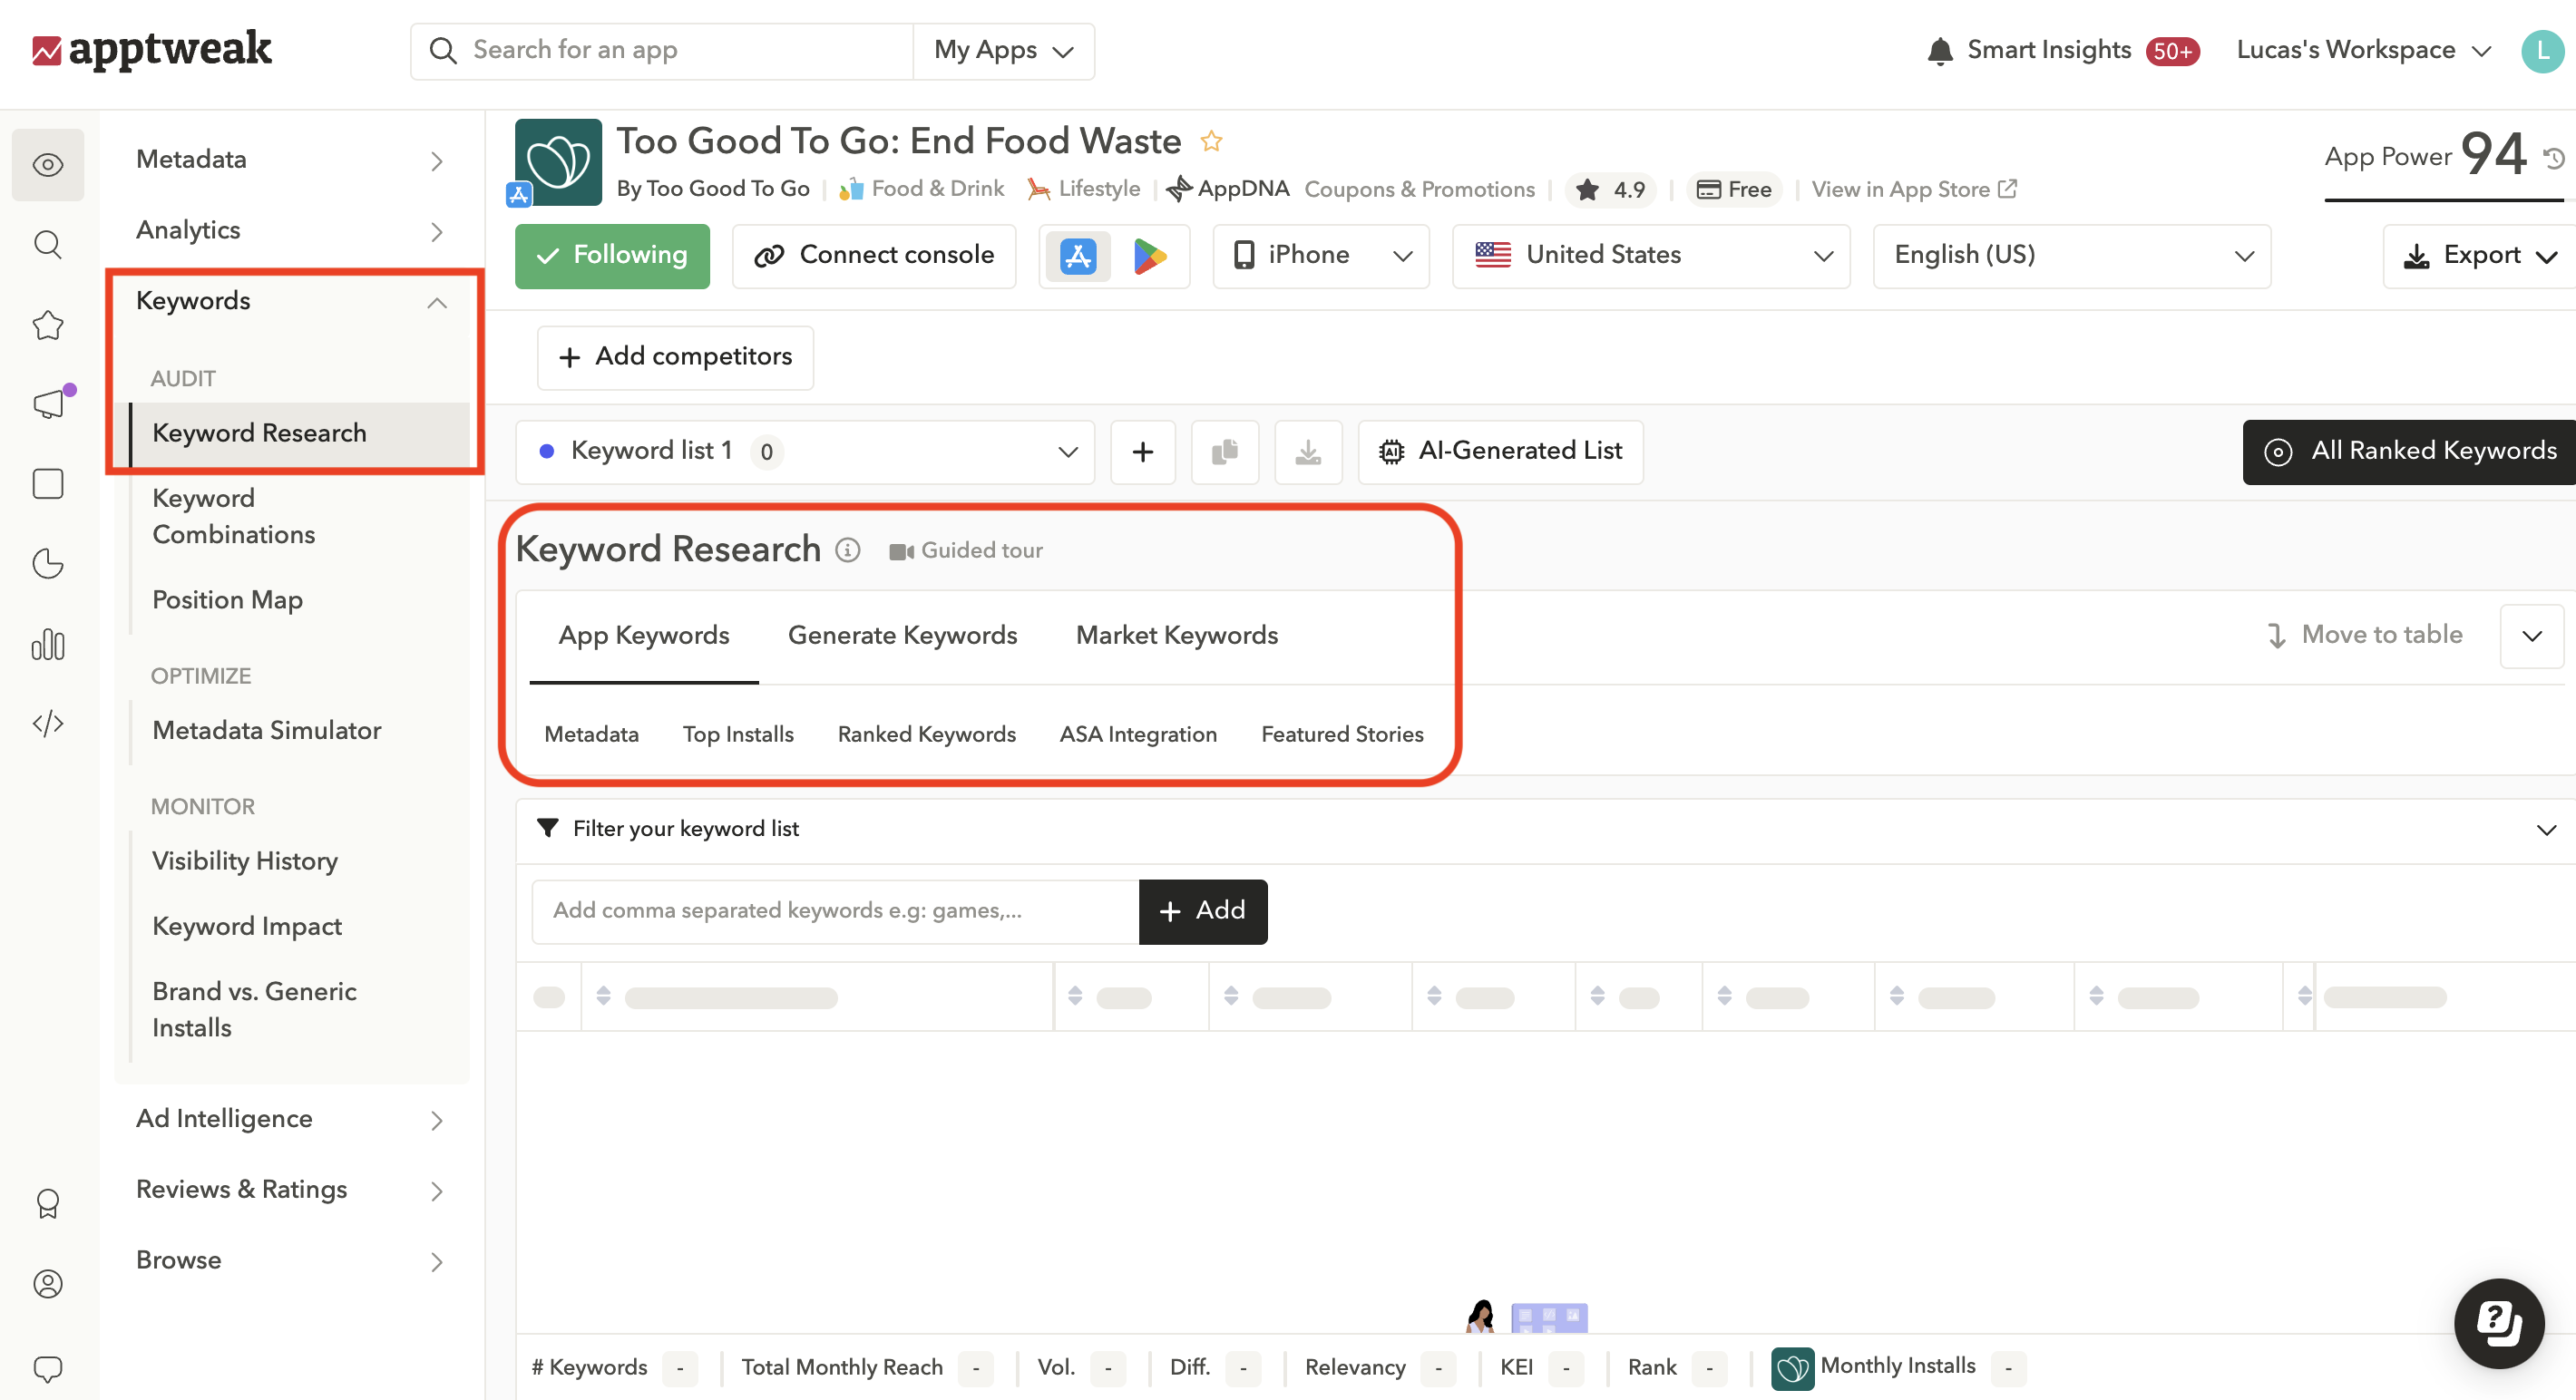Expand the Reviews & Ratings sidebar section
The height and width of the screenshot is (1400, 2576).
(290, 1190)
